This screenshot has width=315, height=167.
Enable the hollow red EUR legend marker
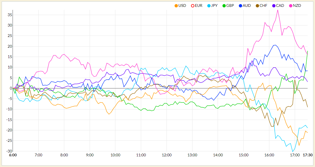[x=192, y=6]
